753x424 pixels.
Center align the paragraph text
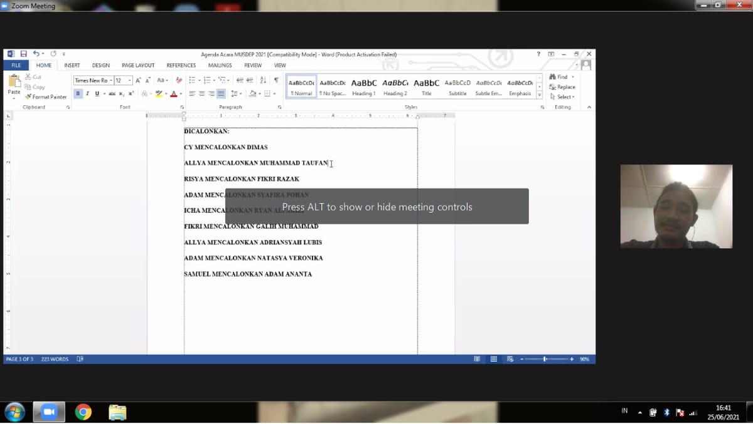pyautogui.click(x=202, y=94)
